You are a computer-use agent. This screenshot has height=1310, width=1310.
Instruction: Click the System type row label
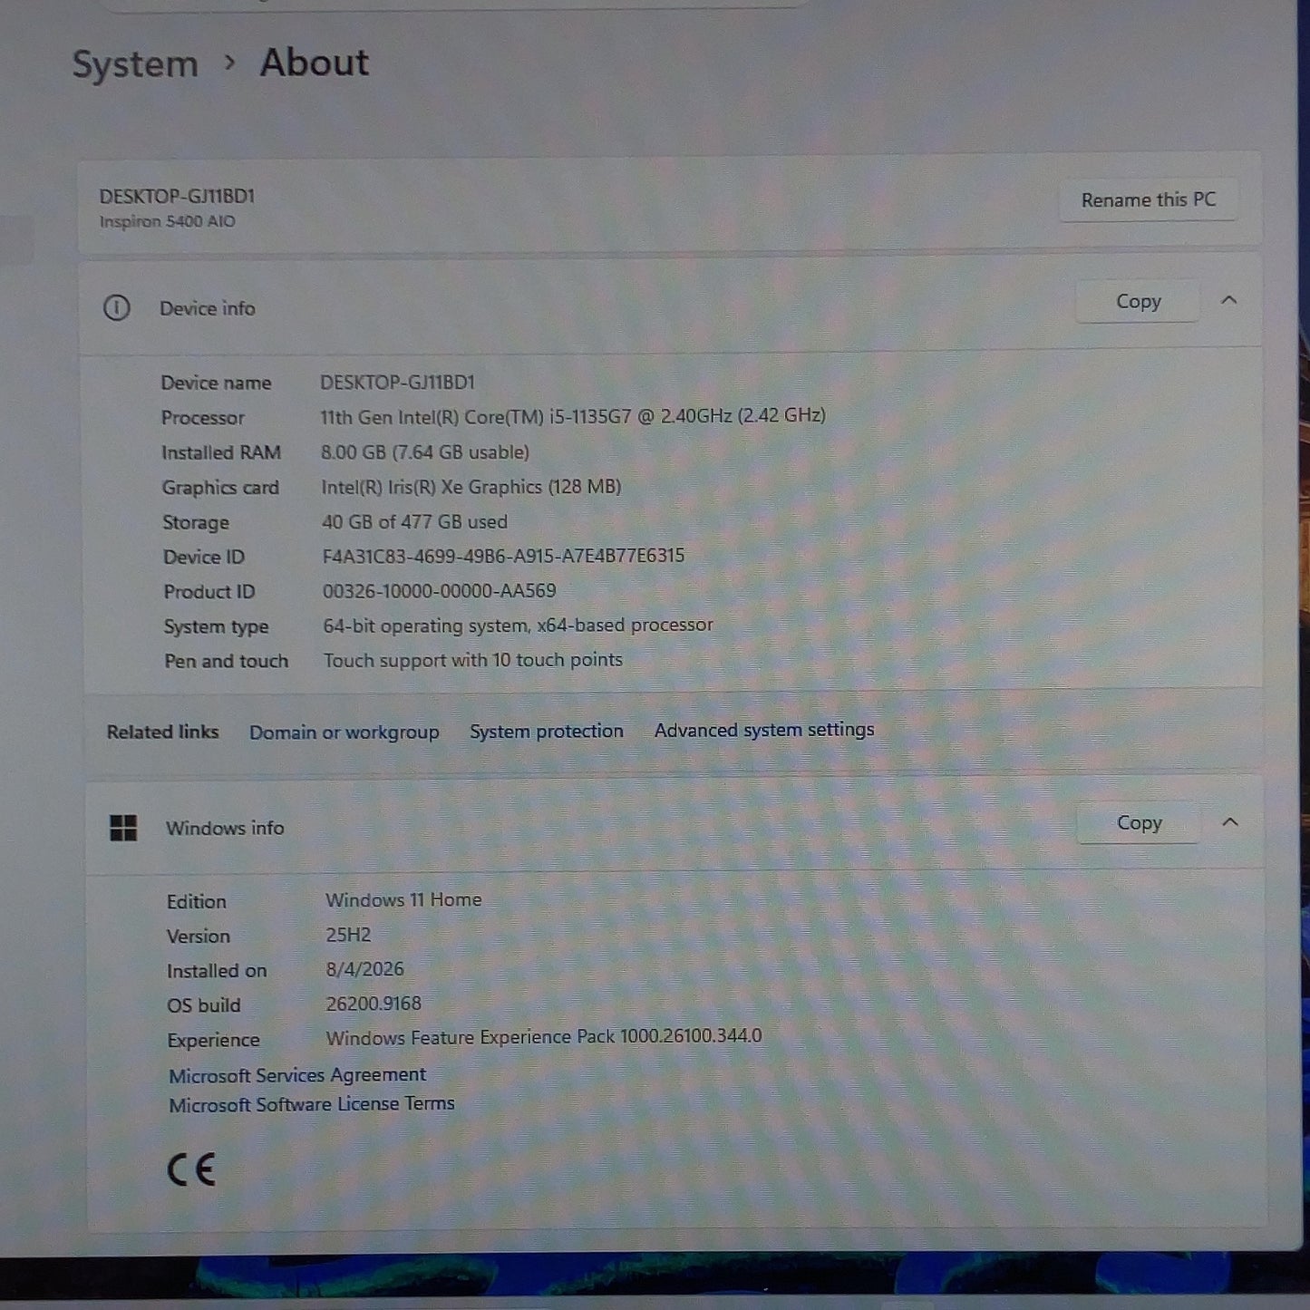pos(217,626)
